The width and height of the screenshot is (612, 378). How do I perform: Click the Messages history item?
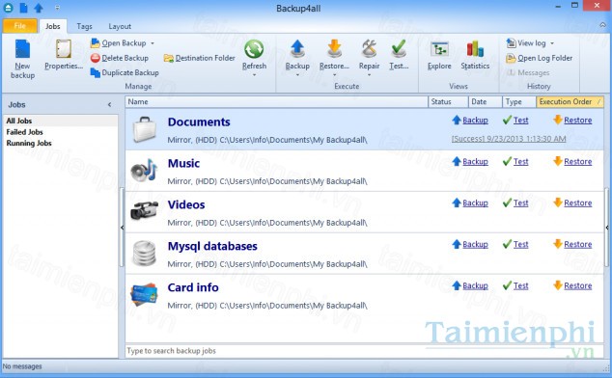click(x=528, y=72)
